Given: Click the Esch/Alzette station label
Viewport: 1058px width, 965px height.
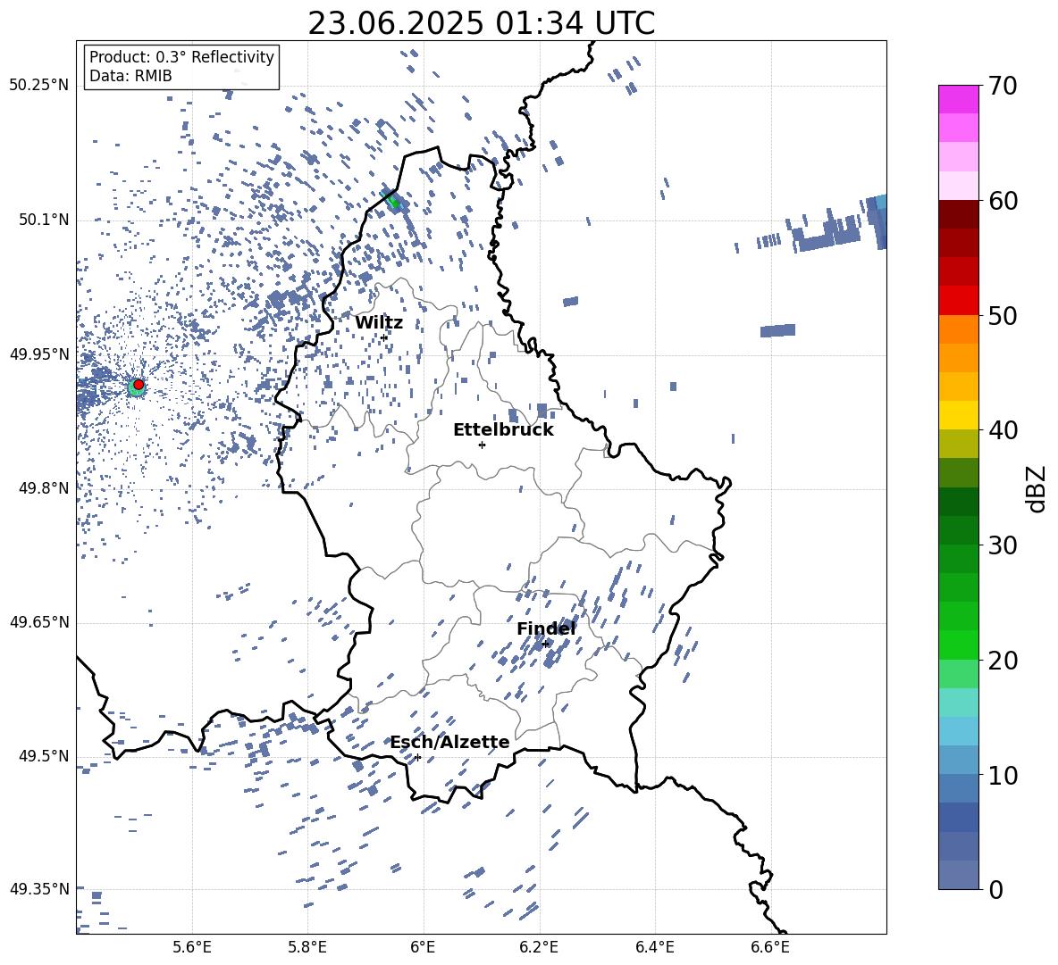Looking at the screenshot, I should click(449, 743).
